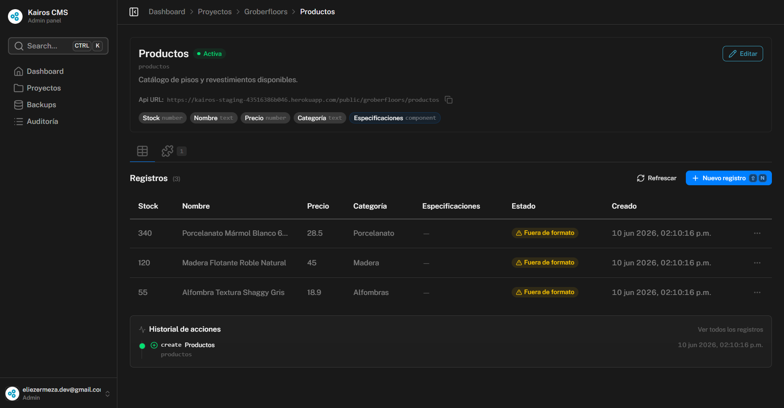Select Porcelanato Mármol Blanco name cell

pyautogui.click(x=235, y=233)
